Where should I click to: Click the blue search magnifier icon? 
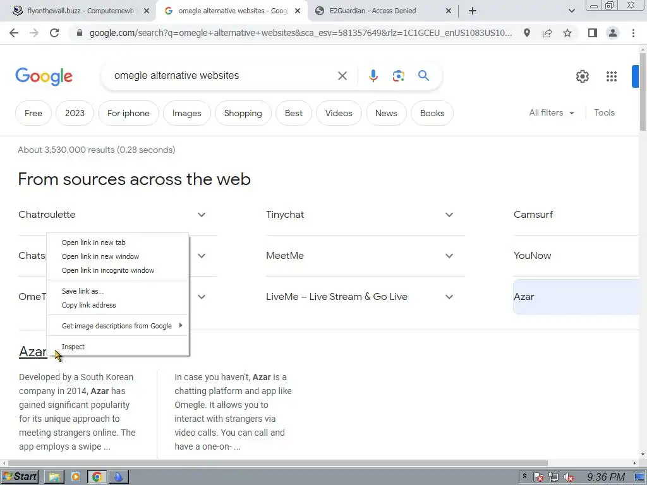423,76
